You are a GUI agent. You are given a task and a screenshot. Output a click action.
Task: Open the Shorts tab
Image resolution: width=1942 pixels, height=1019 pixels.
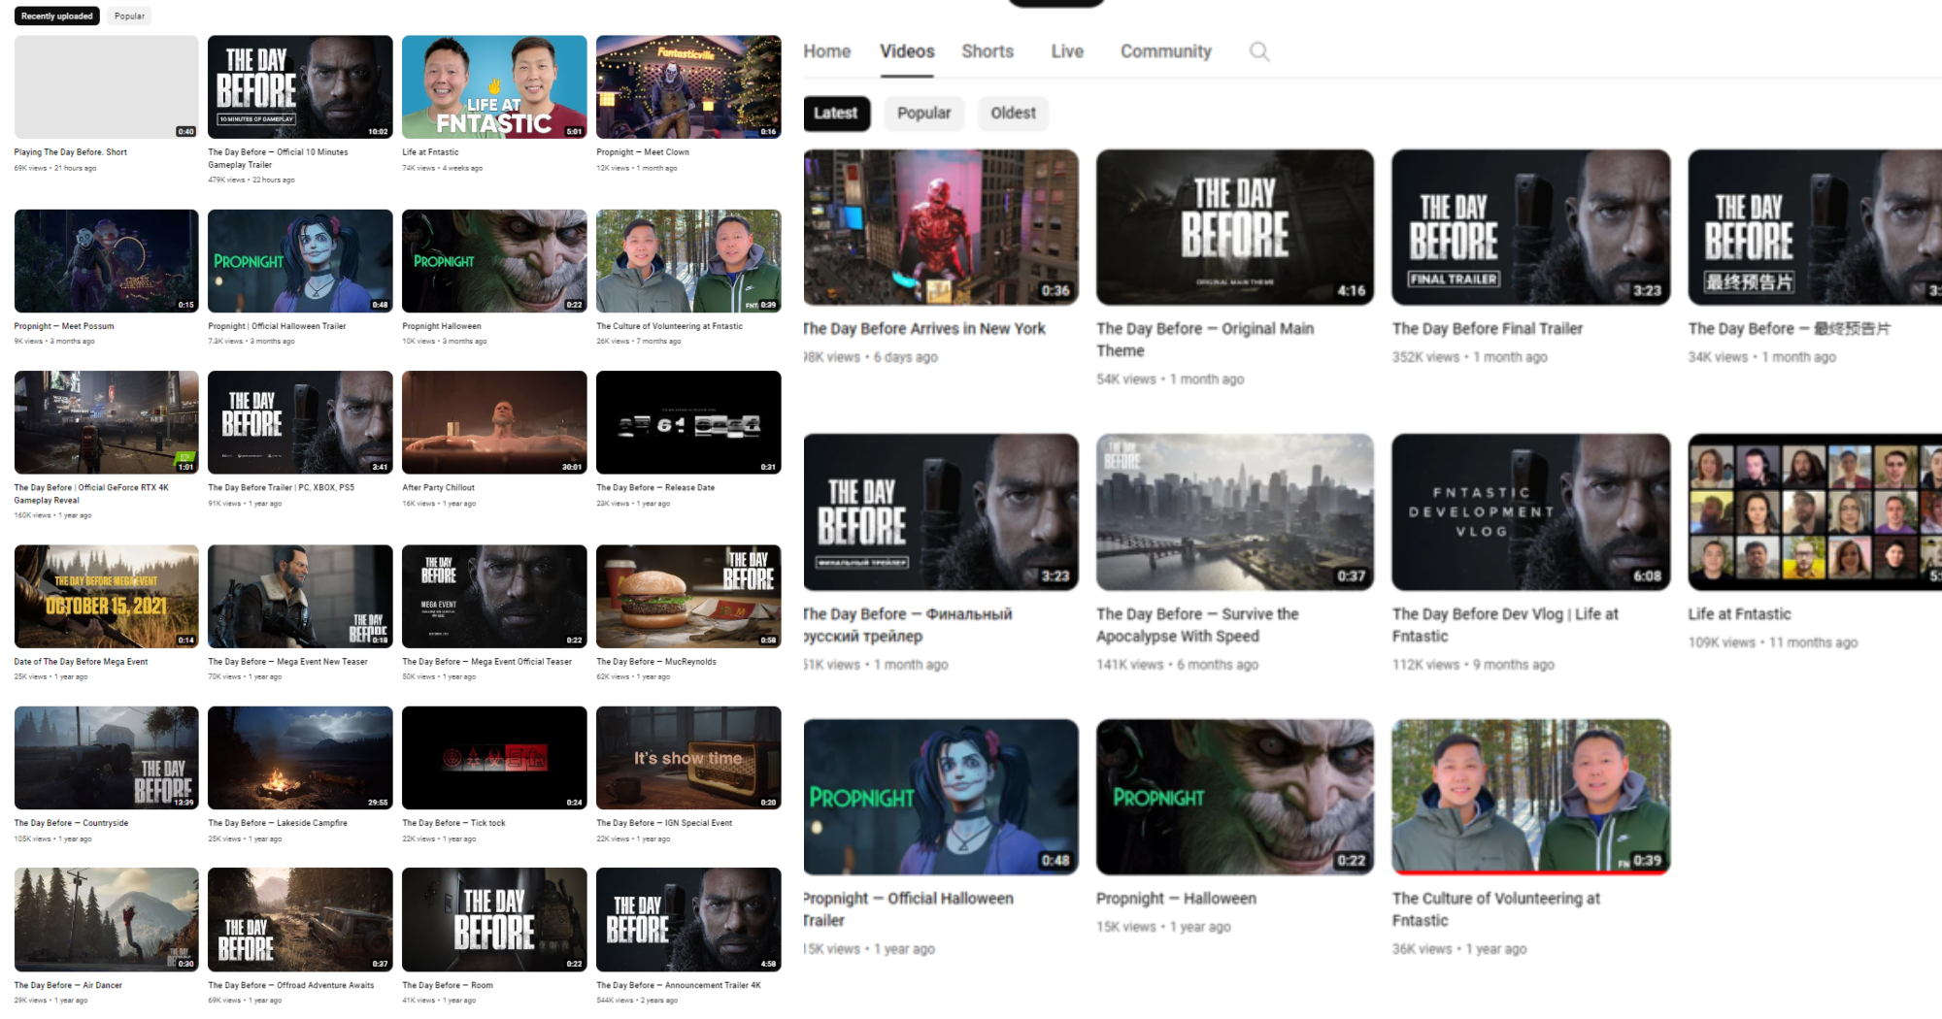pos(987,51)
